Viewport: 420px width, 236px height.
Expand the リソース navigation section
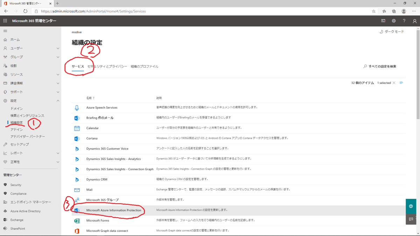tap(58, 74)
